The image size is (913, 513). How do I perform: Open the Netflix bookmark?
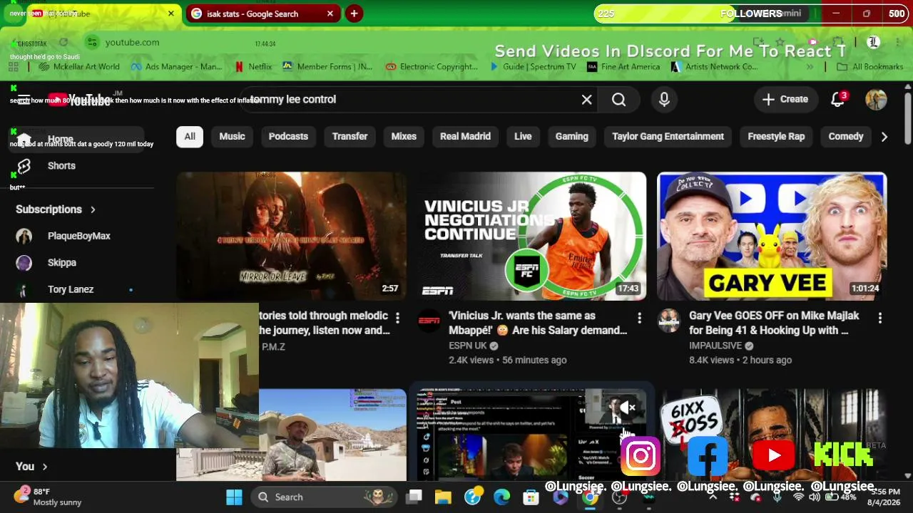click(x=253, y=67)
